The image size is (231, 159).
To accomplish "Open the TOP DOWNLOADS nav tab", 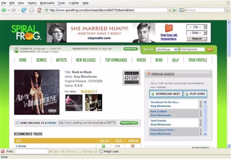I will tap(116, 60).
